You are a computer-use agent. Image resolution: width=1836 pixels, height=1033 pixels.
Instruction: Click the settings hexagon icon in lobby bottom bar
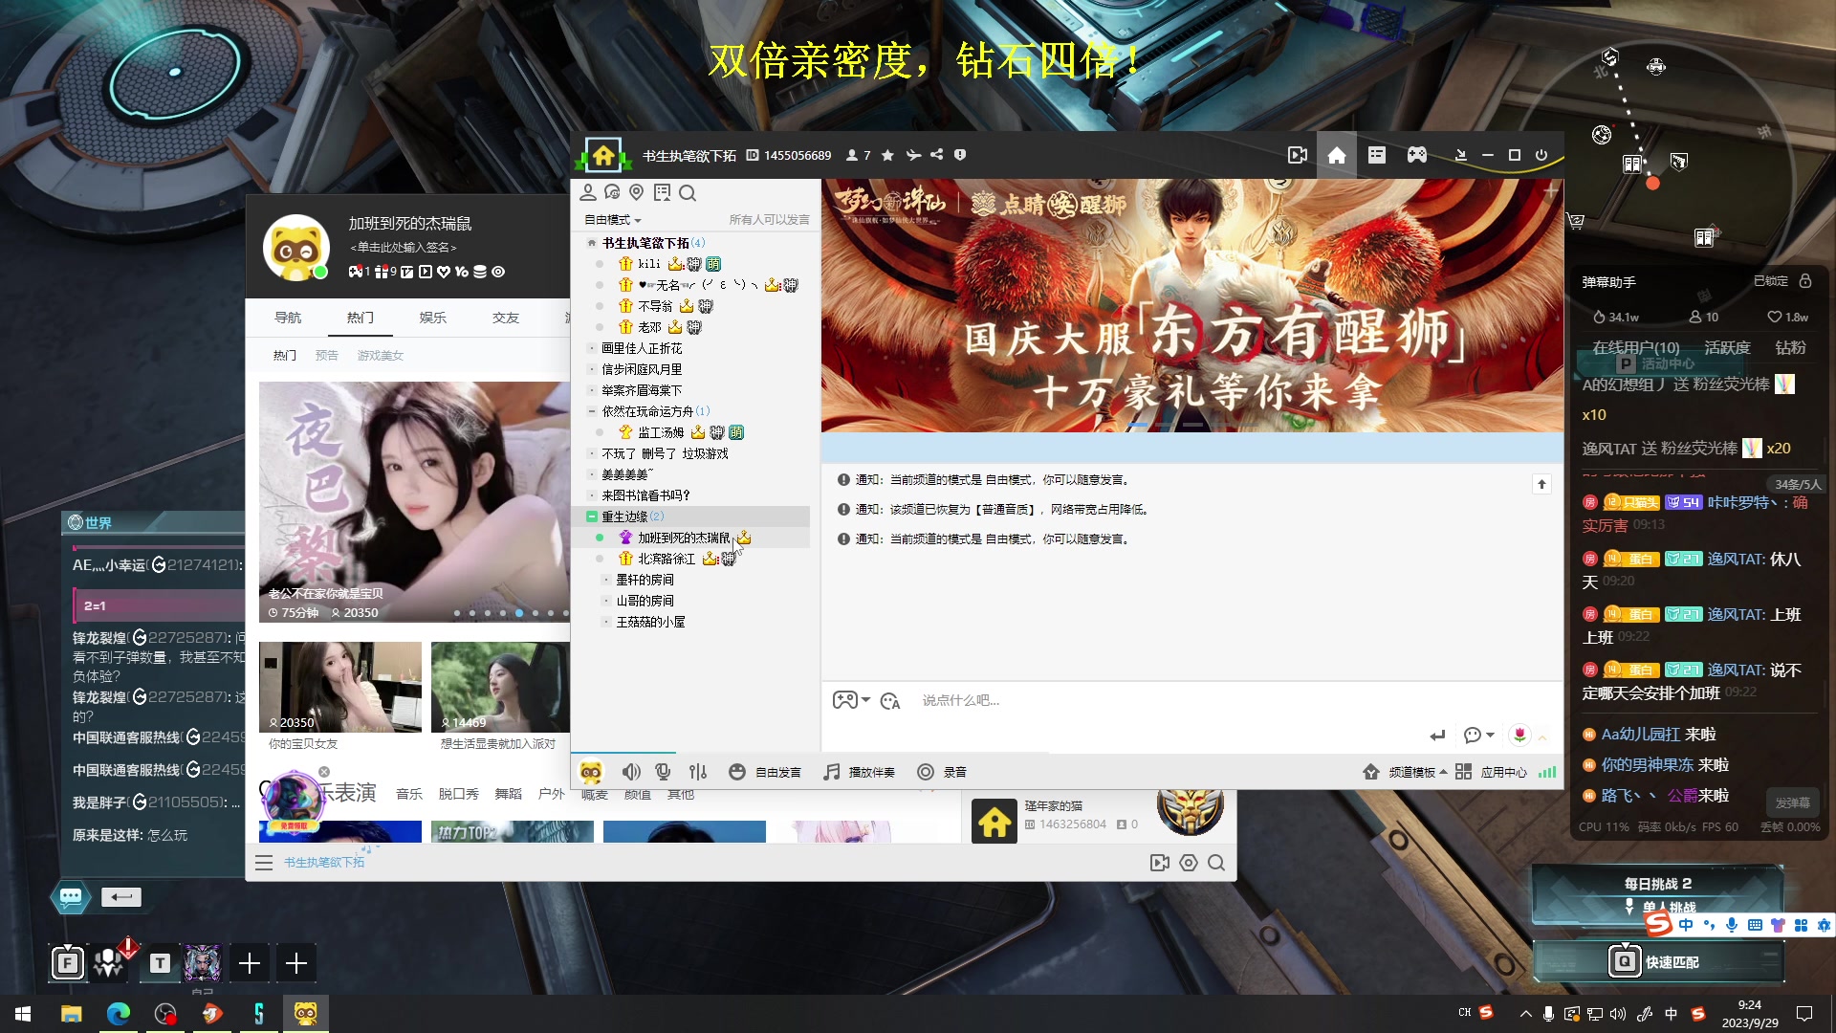[x=1189, y=863]
